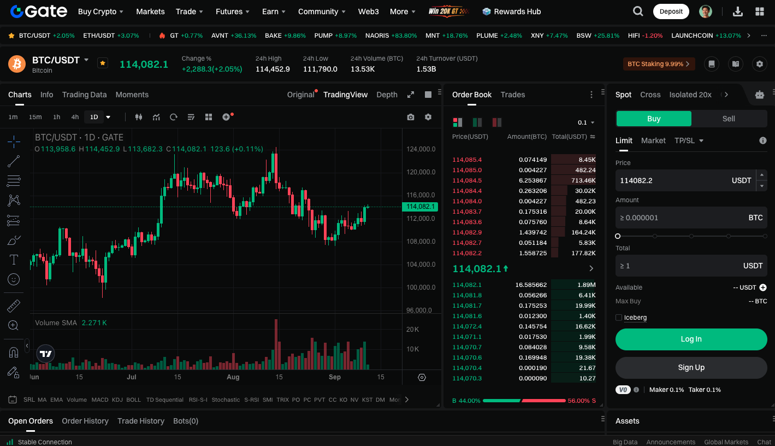775x446 pixels.
Task: Activate the zoom in tool
Action: [14, 325]
